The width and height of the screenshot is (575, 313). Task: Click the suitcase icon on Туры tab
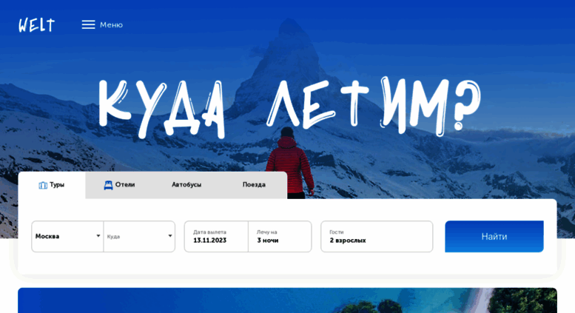43,185
